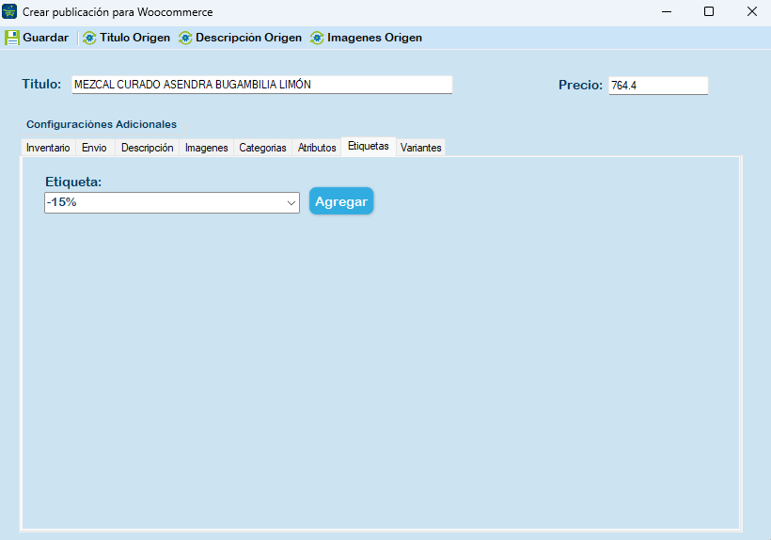Click the Precio input field
This screenshot has height=540, width=771.
click(x=657, y=86)
